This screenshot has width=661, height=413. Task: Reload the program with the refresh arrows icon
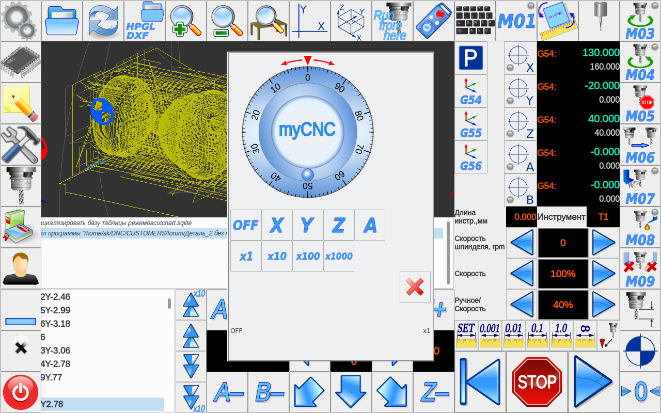(x=103, y=21)
